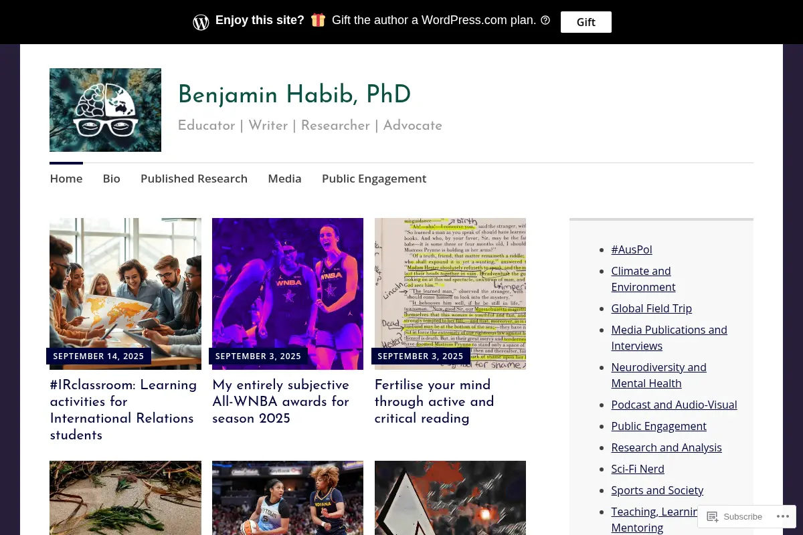Select the Sports and Society category
The height and width of the screenshot is (535, 803).
click(657, 490)
